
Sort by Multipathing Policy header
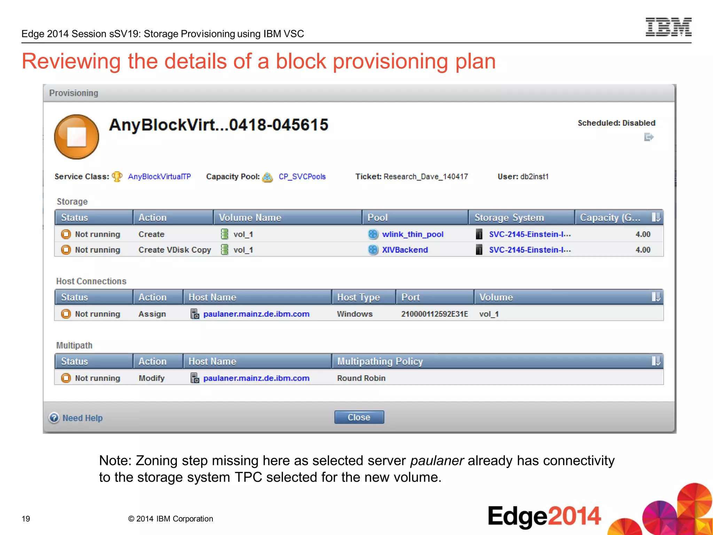[491, 361]
